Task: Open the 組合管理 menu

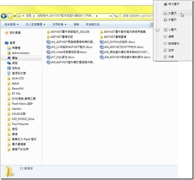Action: click(11, 24)
